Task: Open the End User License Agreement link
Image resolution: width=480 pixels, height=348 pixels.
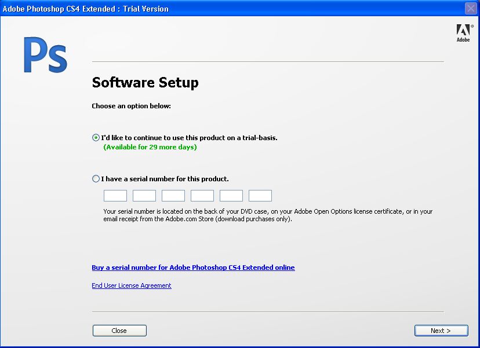Action: pos(132,285)
